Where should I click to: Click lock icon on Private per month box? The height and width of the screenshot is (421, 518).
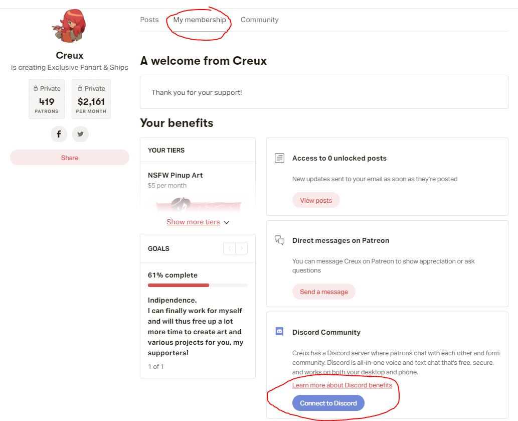(x=80, y=88)
